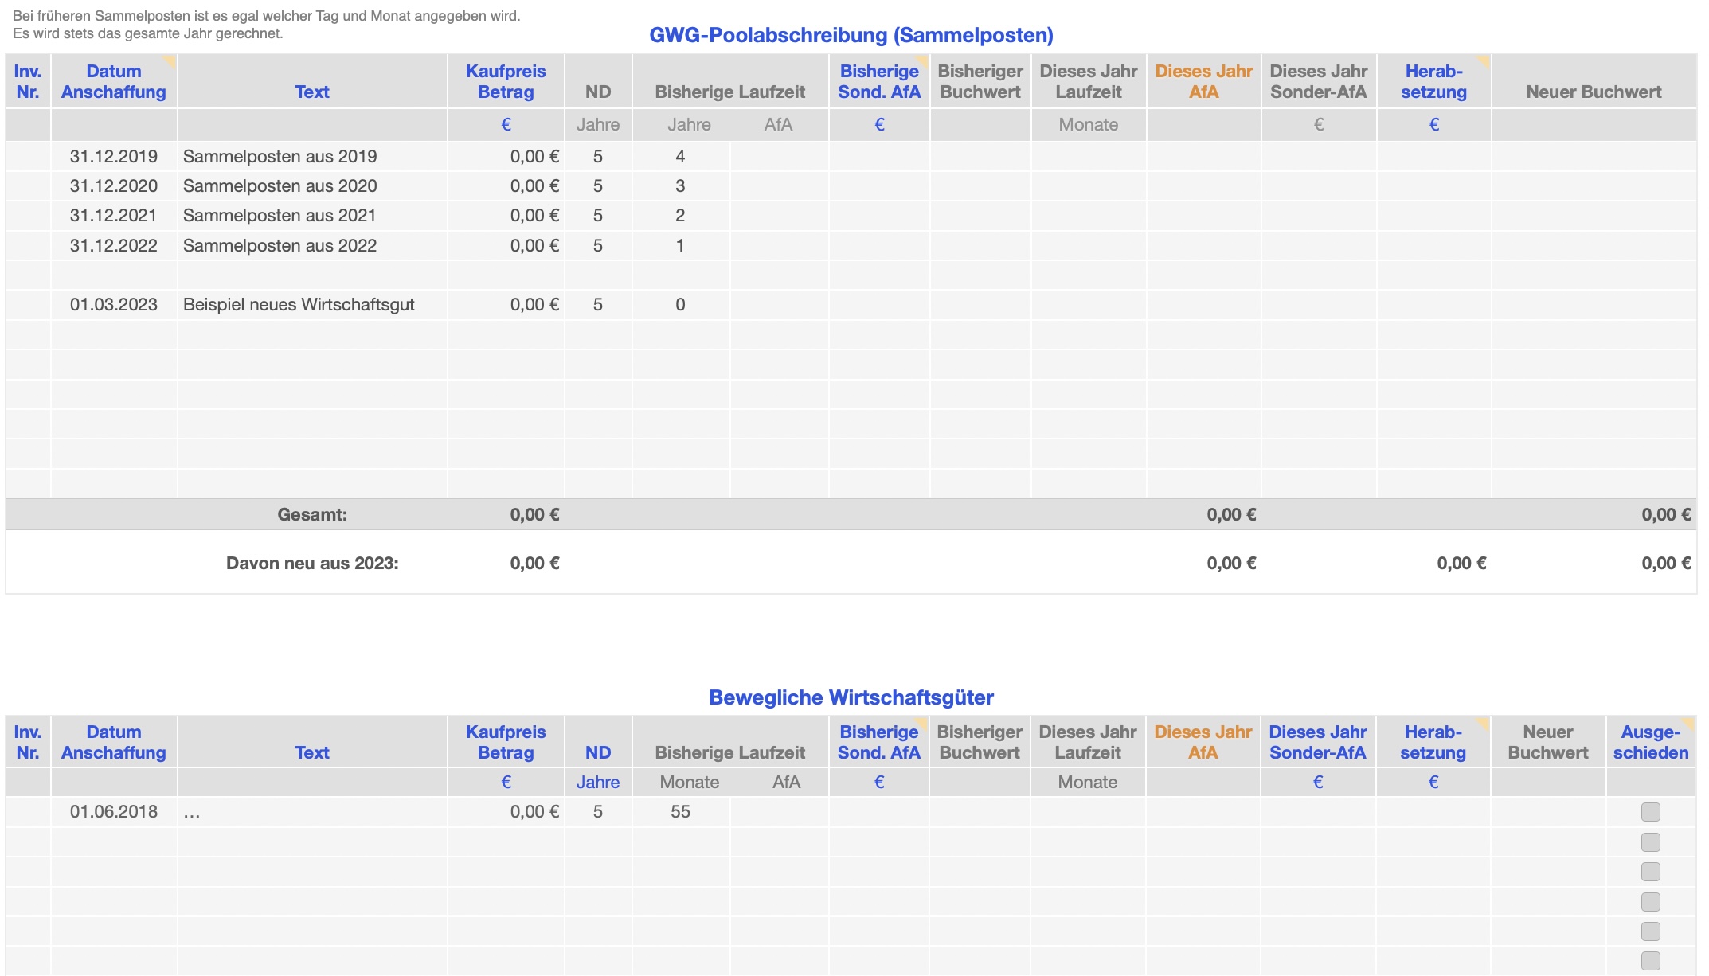Select Sammelposten aus 2022 text cell
The image size is (1709, 976).
280,246
